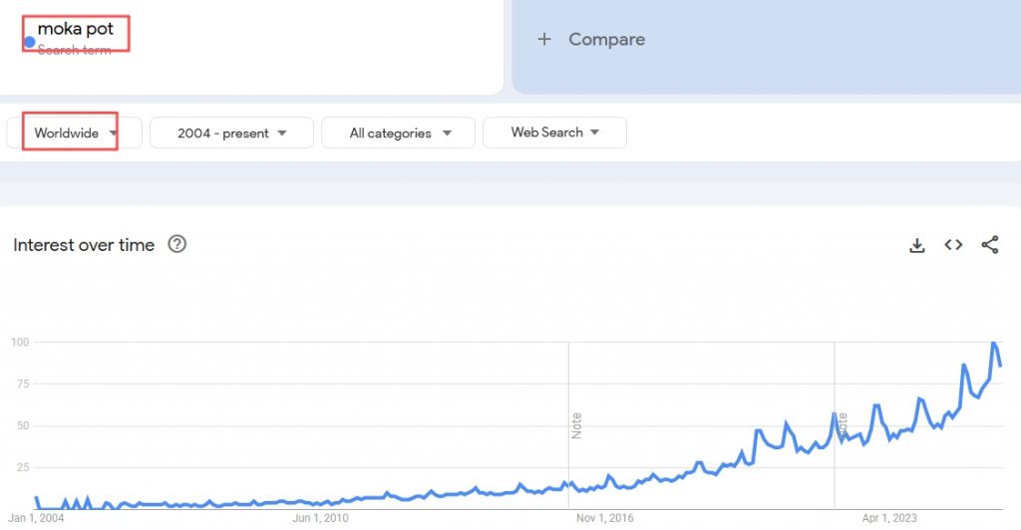Click the blue dot beside moka pot

tap(30, 43)
